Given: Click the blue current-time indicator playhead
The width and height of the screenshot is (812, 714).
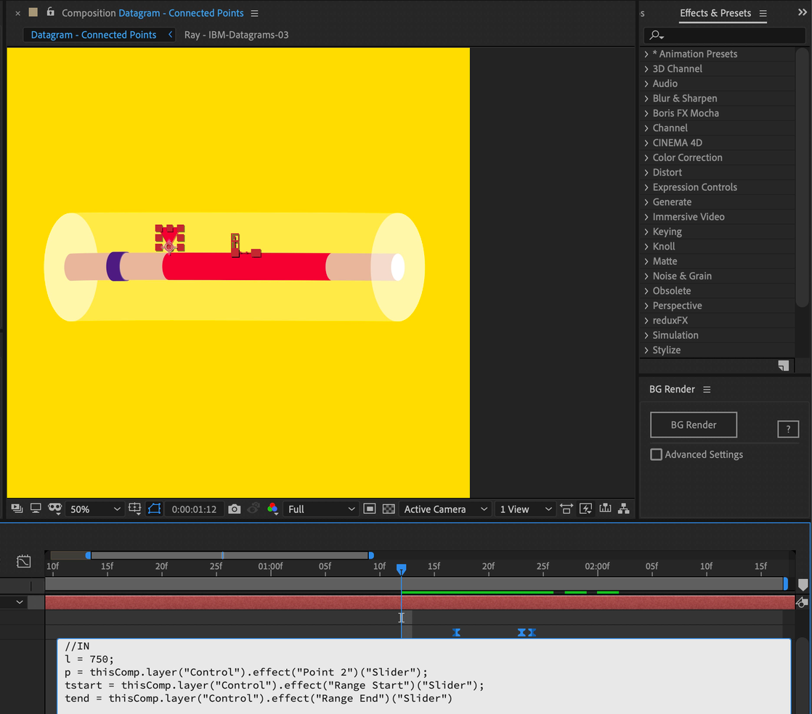Looking at the screenshot, I should [x=401, y=570].
